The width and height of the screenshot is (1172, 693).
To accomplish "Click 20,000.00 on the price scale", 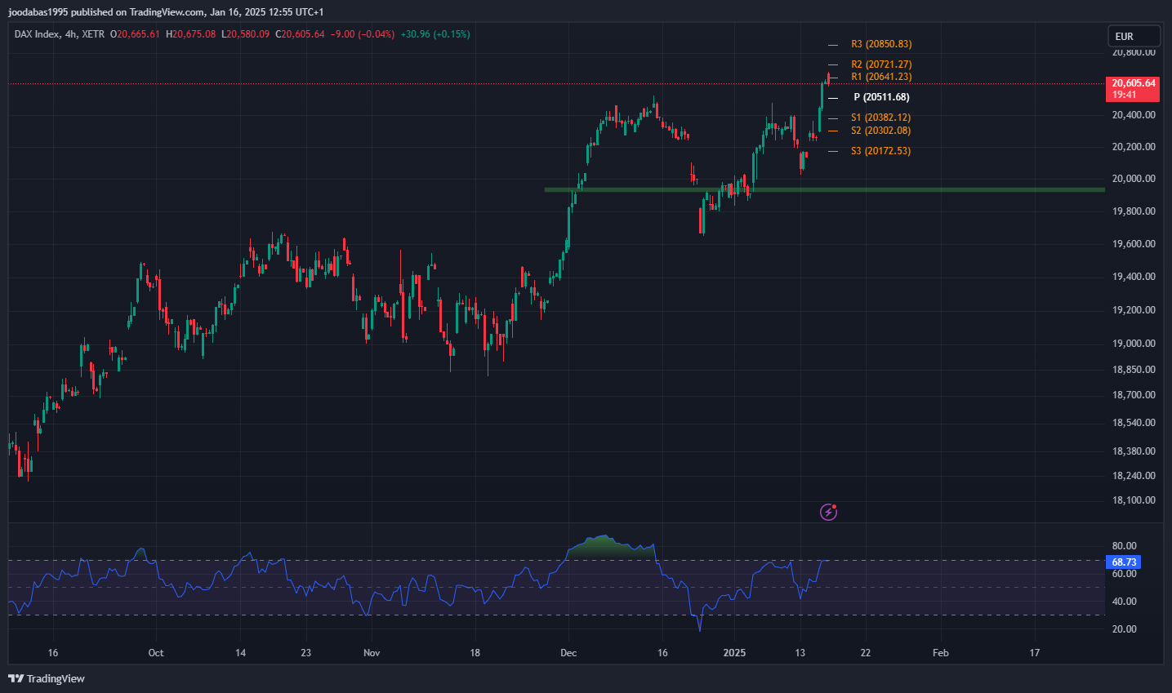I will pos(1134,179).
